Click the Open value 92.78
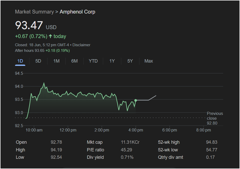 click(56, 142)
